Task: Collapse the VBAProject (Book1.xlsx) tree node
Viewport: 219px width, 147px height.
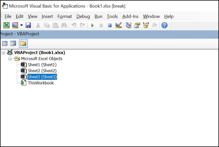Action: (3, 53)
